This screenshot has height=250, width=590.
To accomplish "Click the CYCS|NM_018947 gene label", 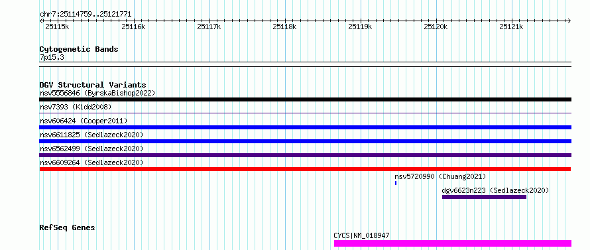I will click(361, 235).
